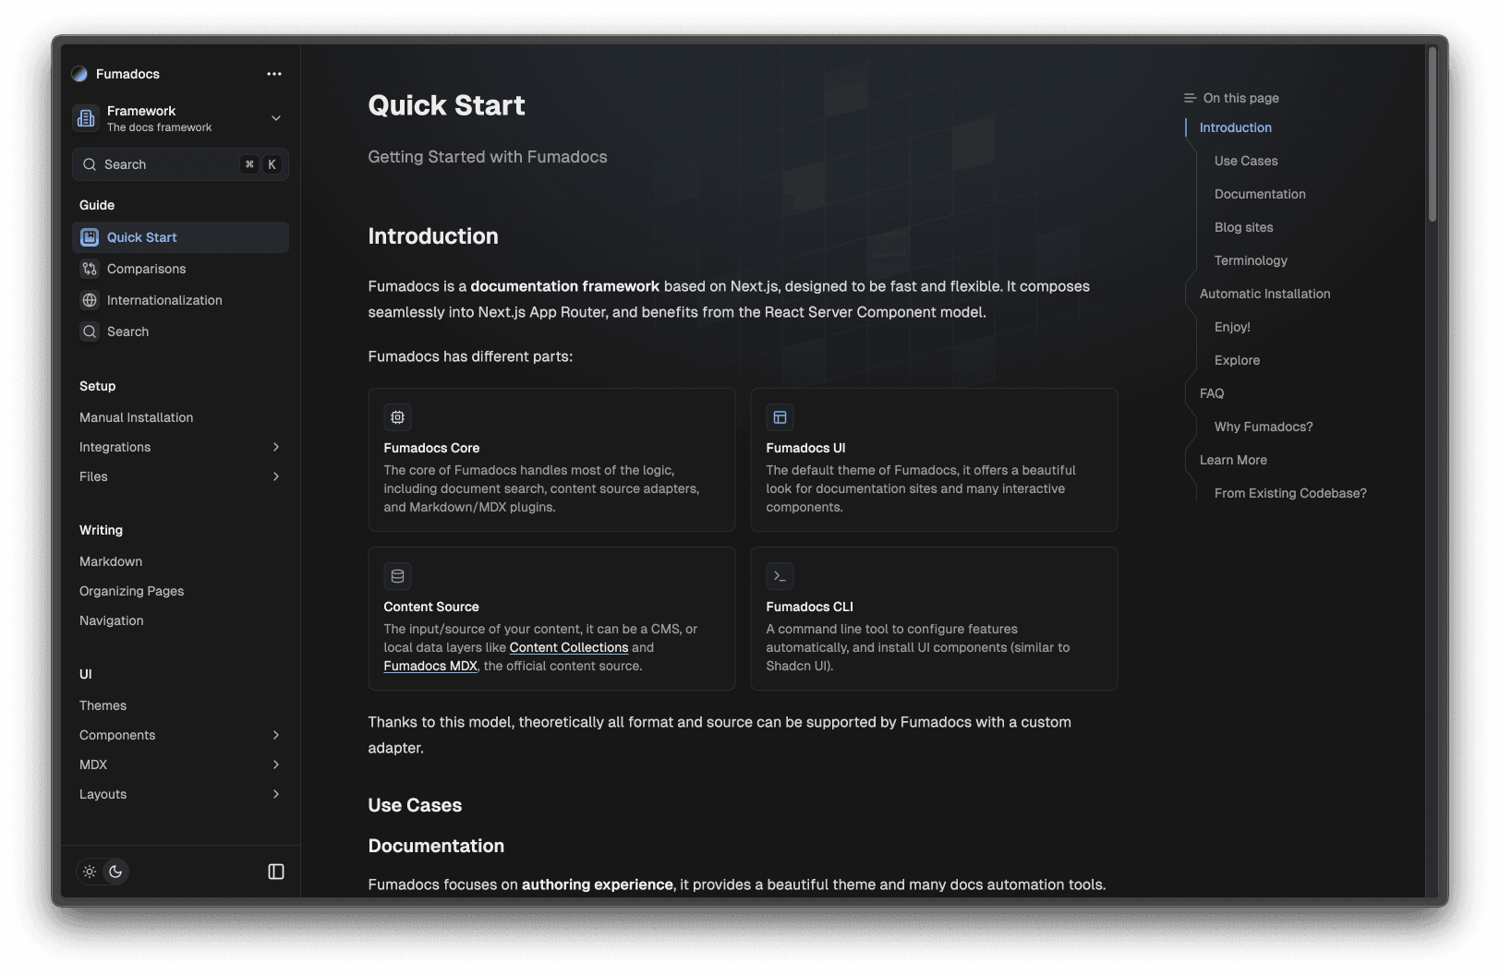Follow the Fumadocs MDX link

430,667
